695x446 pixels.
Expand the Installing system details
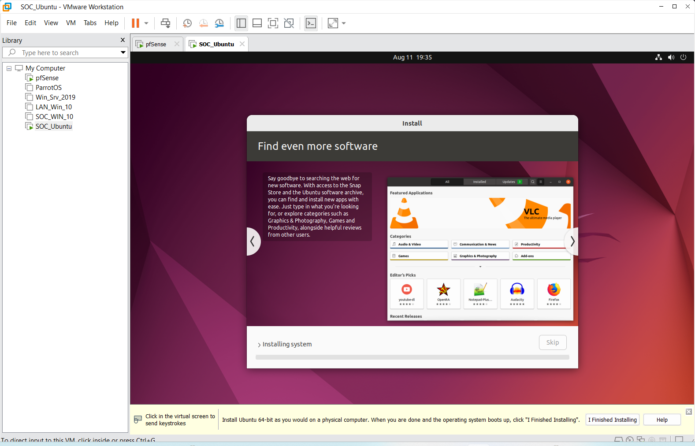pos(259,345)
